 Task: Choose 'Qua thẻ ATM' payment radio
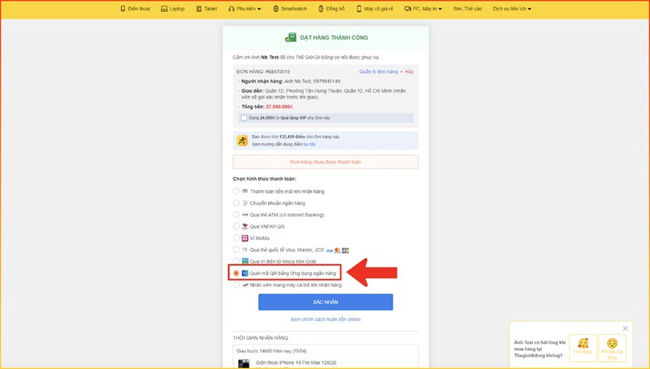pos(236,215)
